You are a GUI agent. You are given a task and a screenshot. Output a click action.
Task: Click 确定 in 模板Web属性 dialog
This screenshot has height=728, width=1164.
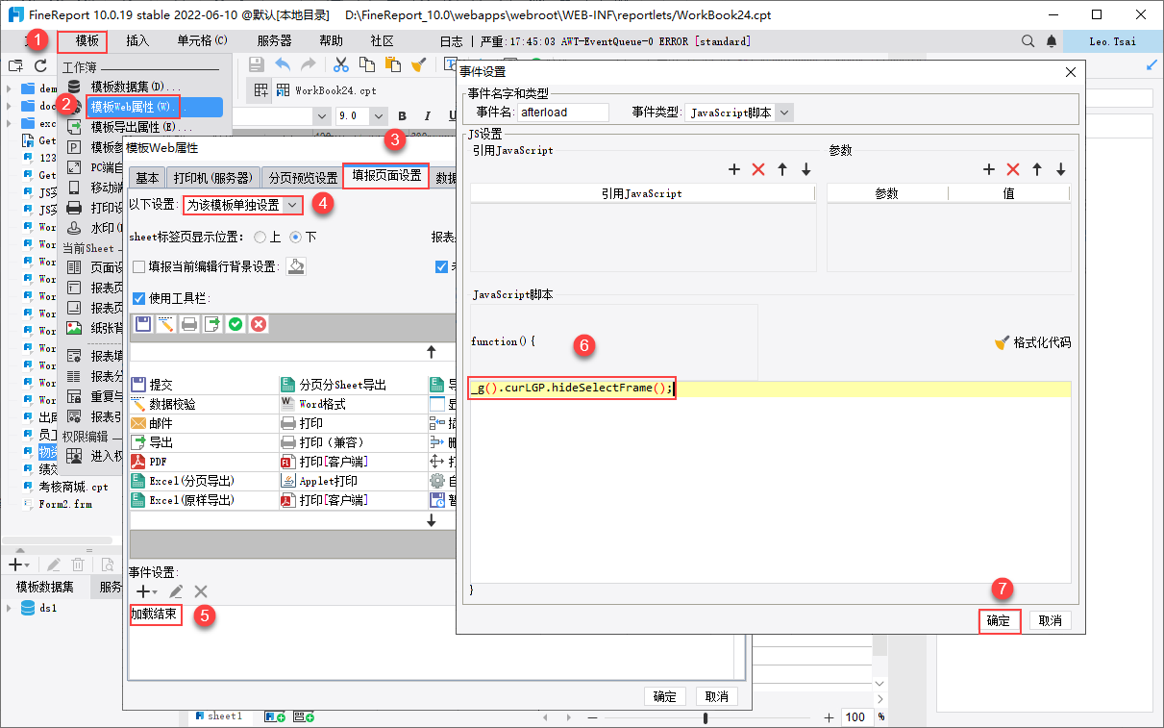(x=665, y=696)
